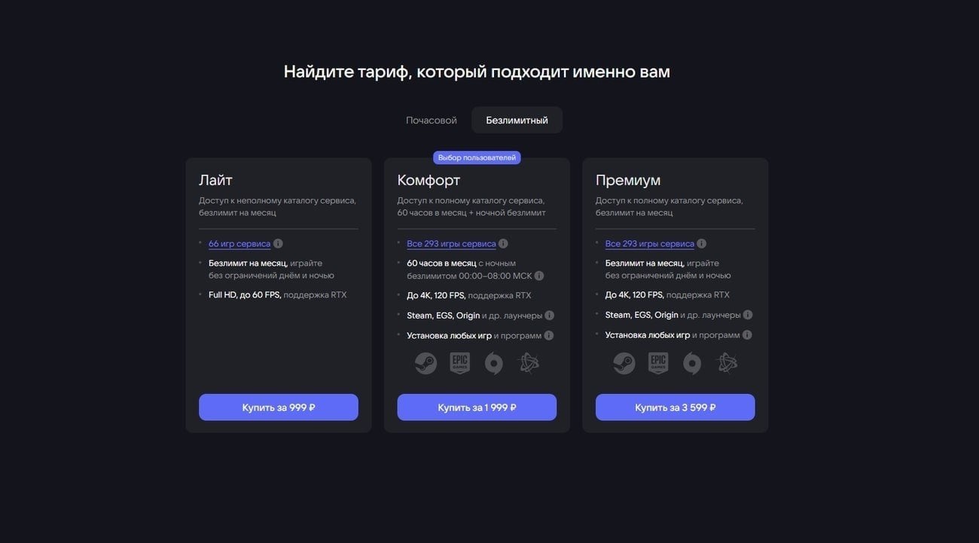Viewport: 979px width, 543px height.
Task: Click Epic Games icon in Комфорт plan
Action: [459, 363]
